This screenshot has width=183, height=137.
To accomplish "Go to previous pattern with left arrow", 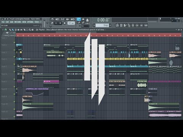I will pos(94,25).
